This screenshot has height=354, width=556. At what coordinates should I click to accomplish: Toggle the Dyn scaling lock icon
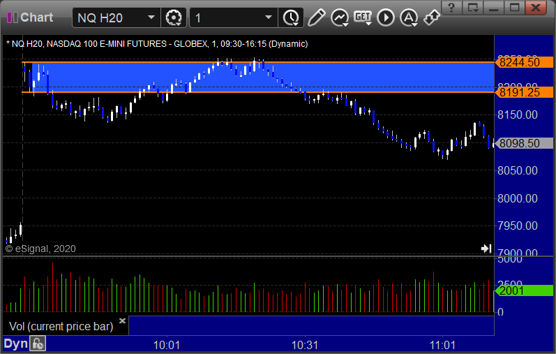(38, 344)
